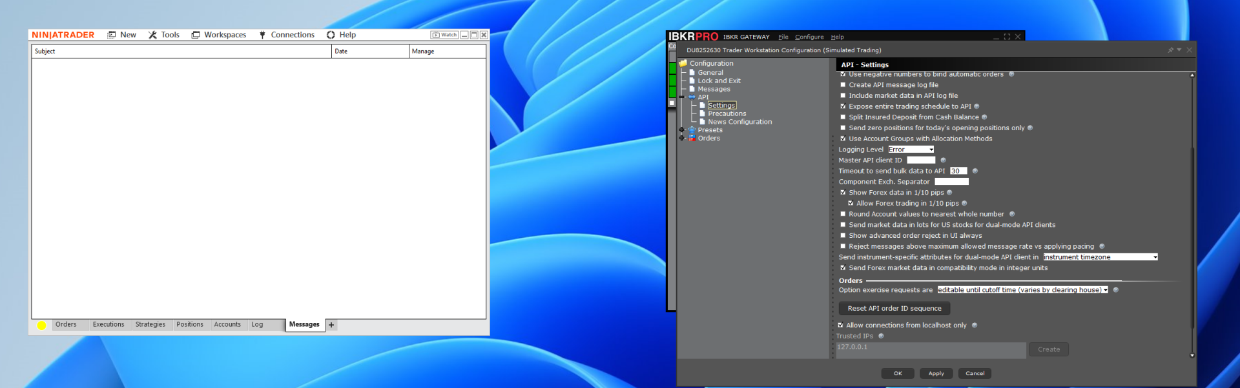This screenshot has width=1240, height=388.
Task: Uncheck Expose entire trading schedule to API
Action: [x=843, y=106]
